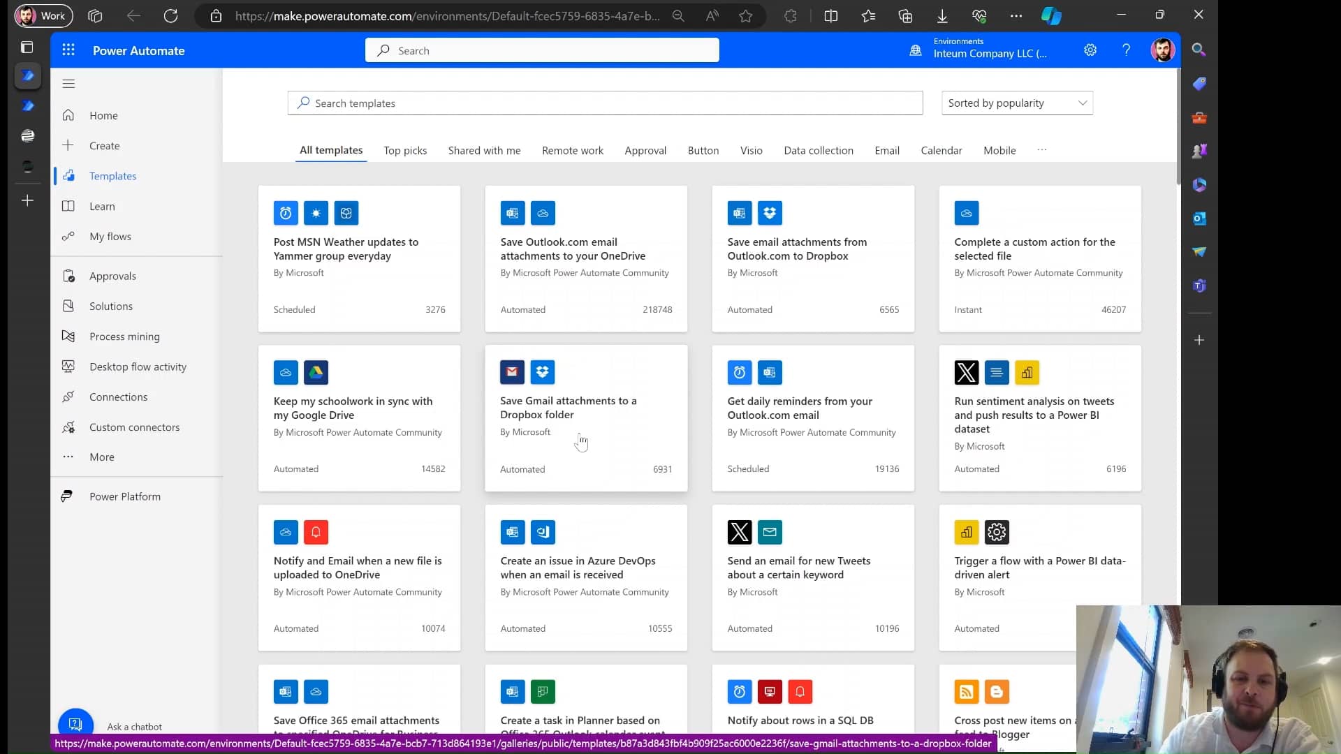Go to My flows
Image resolution: width=1341 pixels, height=754 pixels.
click(110, 237)
